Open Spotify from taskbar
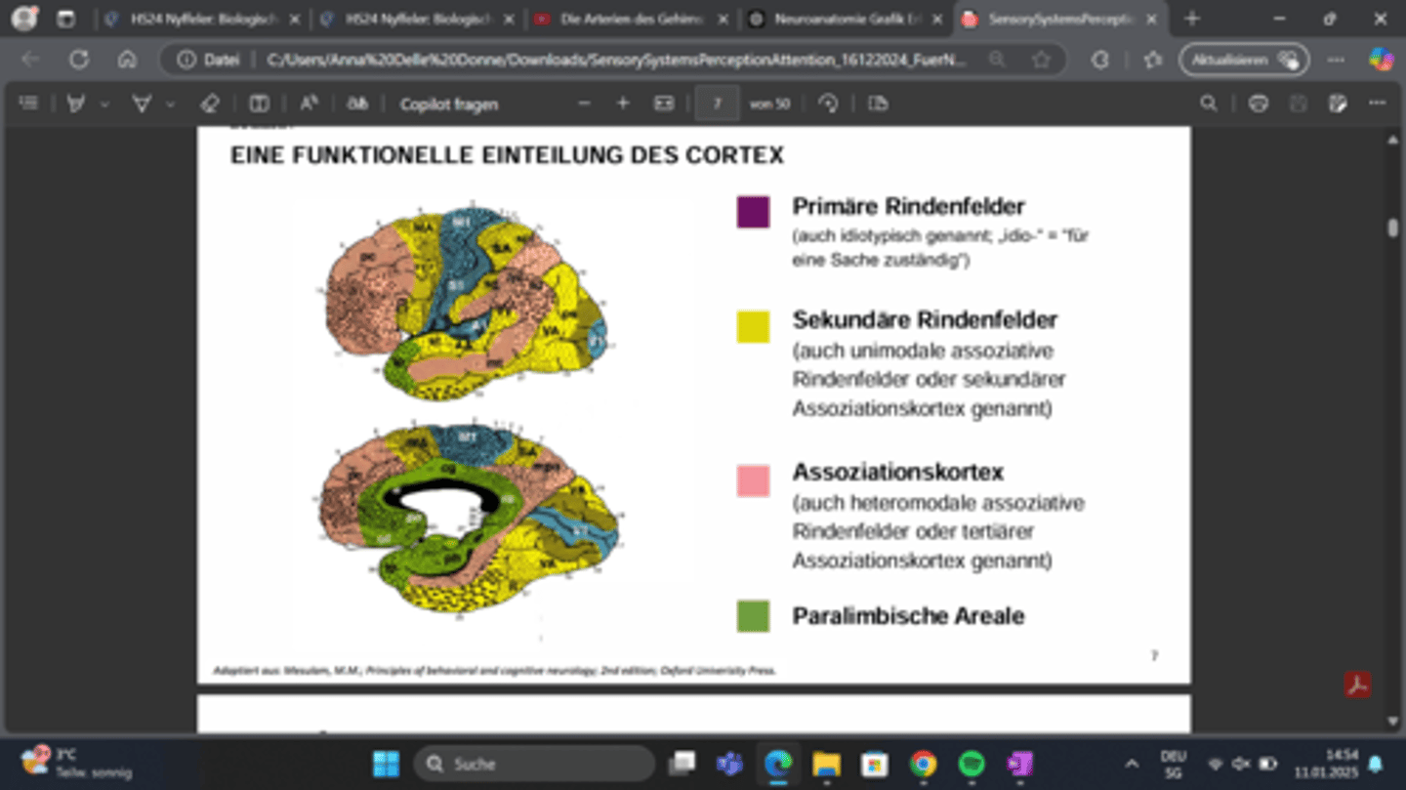The width and height of the screenshot is (1406, 790). [x=972, y=763]
